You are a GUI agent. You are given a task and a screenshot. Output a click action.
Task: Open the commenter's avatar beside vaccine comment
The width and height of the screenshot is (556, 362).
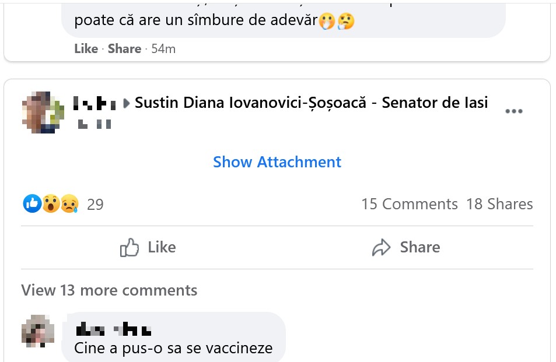tap(38, 332)
